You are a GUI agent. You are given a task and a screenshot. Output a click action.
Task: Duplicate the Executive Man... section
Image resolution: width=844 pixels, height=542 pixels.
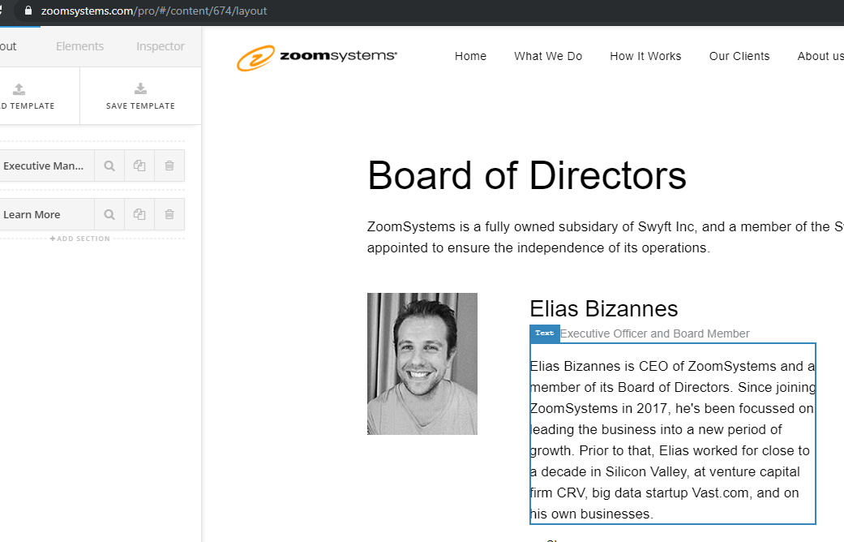tap(139, 166)
